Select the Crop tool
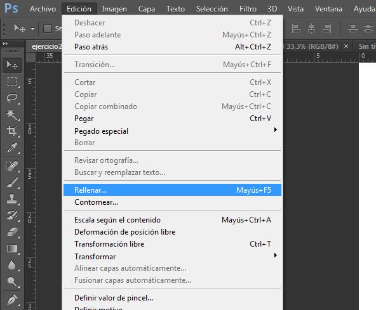Image resolution: width=376 pixels, height=310 pixels. [12, 131]
